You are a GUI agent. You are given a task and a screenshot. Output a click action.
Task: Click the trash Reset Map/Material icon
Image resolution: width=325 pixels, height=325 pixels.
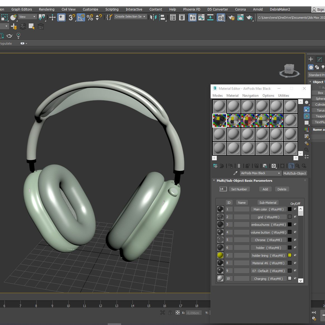tap(239, 166)
